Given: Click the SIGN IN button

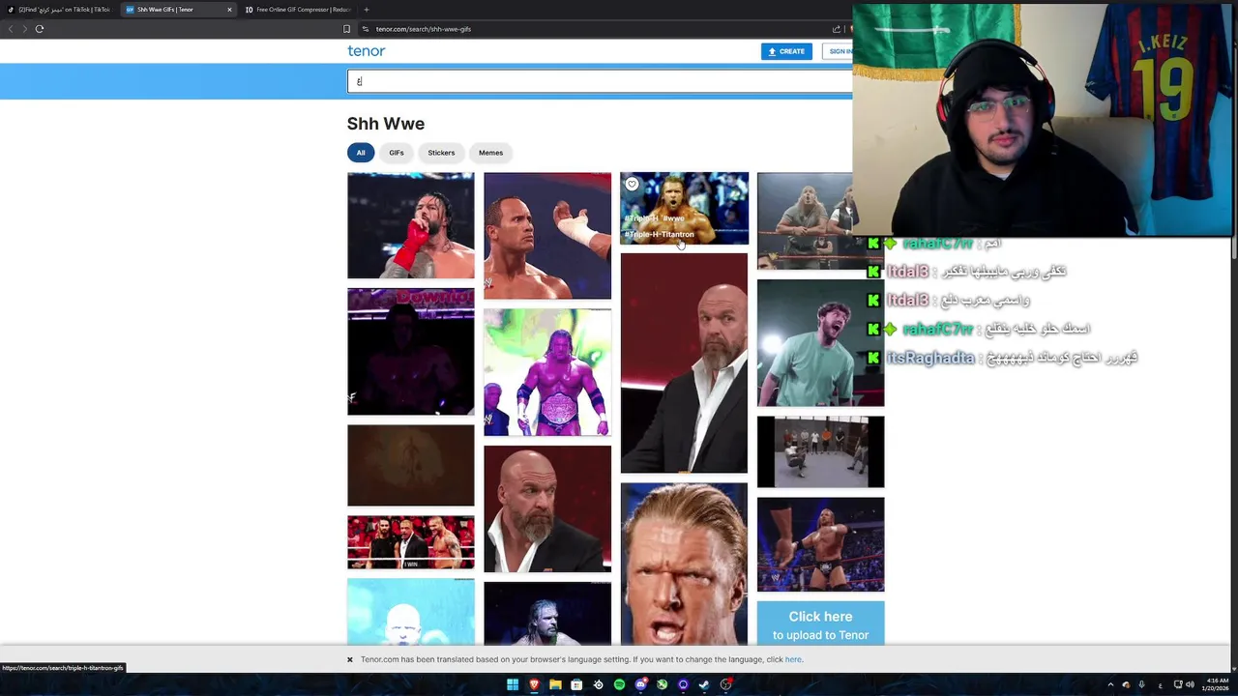Looking at the screenshot, I should (x=838, y=51).
